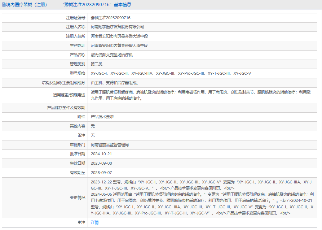Click the 产品名称 label
Image resolution: width=322 pixels, height=230 pixels.
coord(78,55)
